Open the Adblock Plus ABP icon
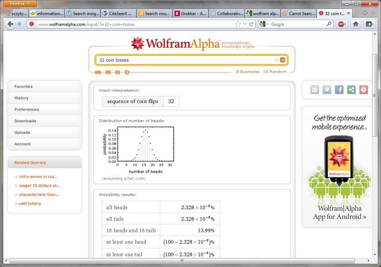The width and height of the screenshot is (381, 267). [x=341, y=24]
